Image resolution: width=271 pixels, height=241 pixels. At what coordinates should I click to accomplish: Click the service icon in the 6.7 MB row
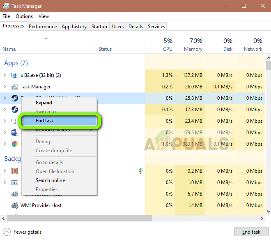15,194
